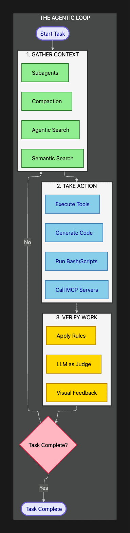
Task: Click the final Task Complete node
Action: [x=44, y=509]
